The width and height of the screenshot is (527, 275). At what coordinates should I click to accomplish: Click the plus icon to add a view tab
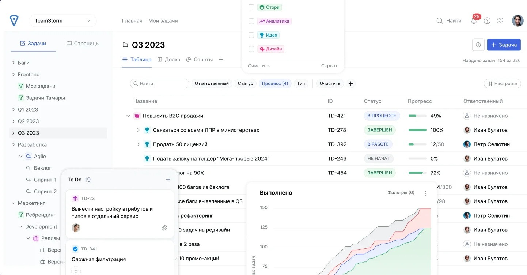[x=221, y=59]
